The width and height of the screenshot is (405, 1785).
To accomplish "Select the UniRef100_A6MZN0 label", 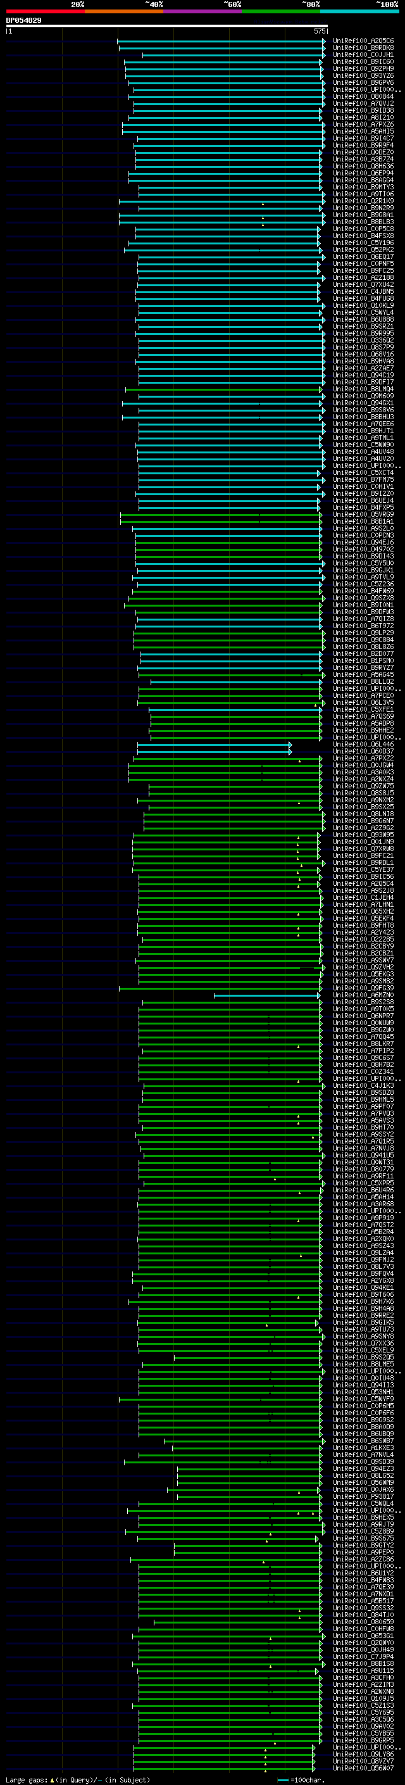I will 363,995.
